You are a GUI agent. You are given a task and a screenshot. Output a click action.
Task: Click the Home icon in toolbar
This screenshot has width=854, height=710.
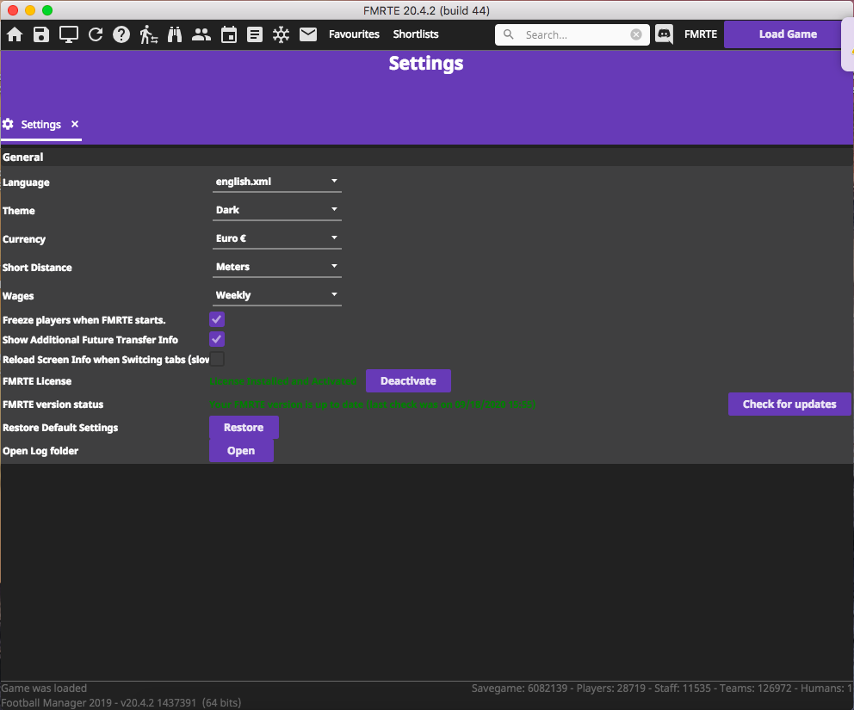[15, 34]
